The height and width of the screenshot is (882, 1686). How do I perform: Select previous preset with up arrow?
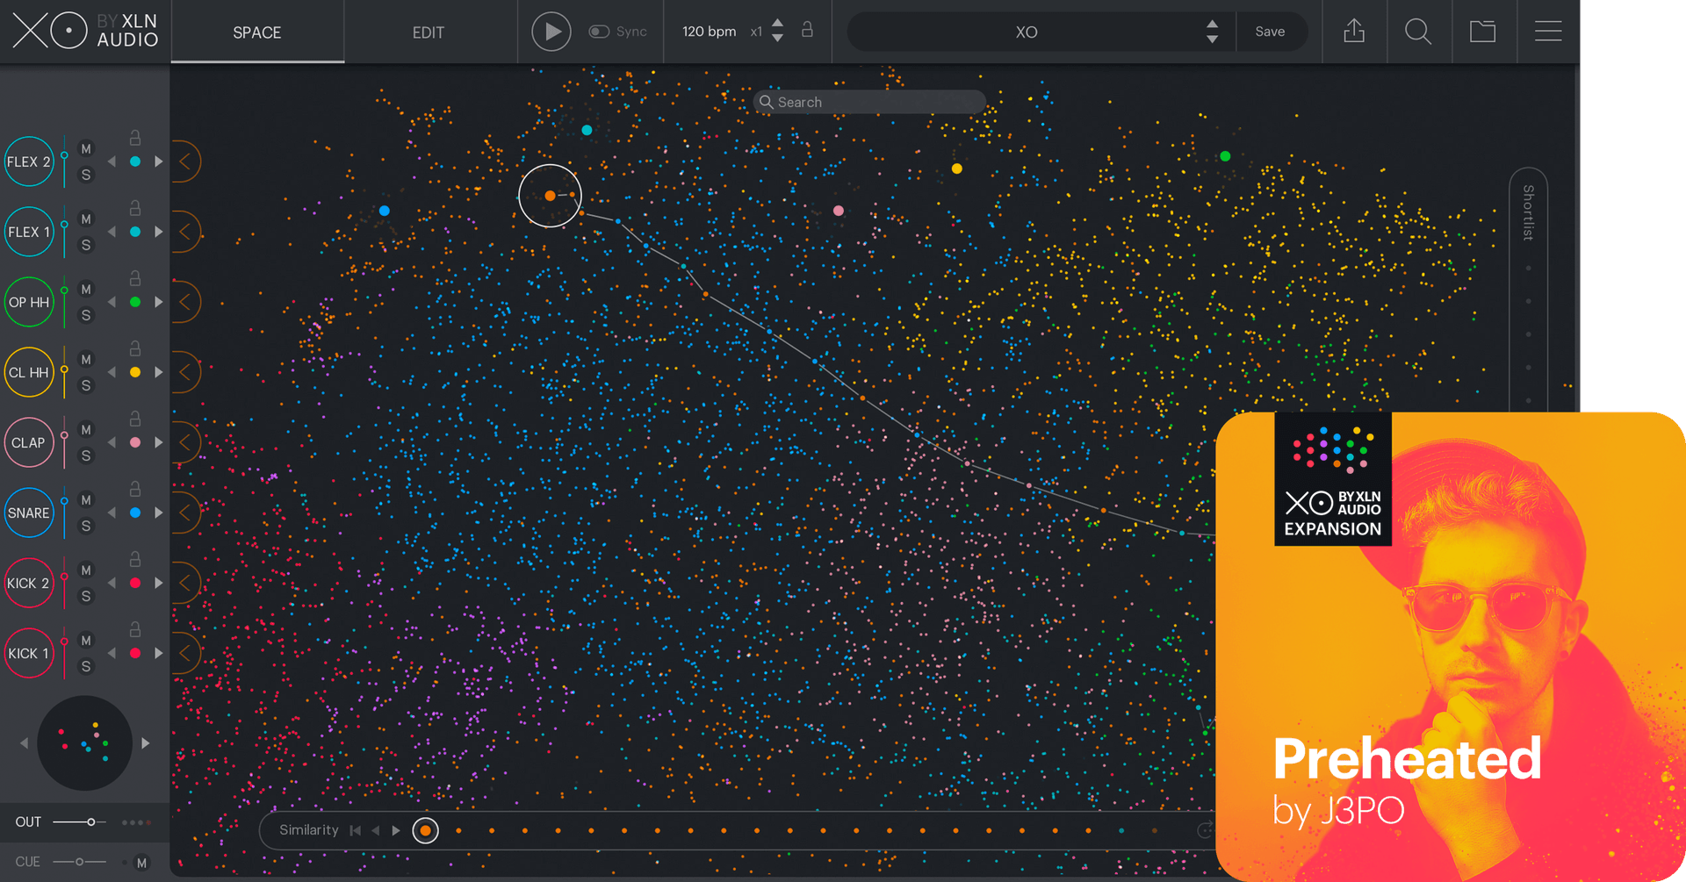tap(1212, 24)
